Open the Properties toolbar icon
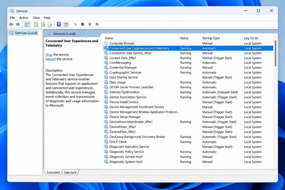Screen dimensions: 285x190 coord(36,24)
